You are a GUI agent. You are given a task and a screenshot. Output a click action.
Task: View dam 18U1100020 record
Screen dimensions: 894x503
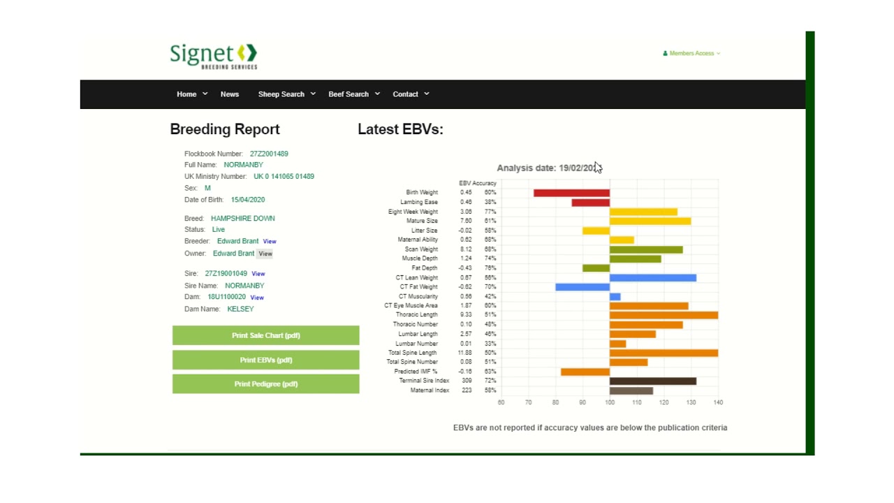(x=257, y=298)
